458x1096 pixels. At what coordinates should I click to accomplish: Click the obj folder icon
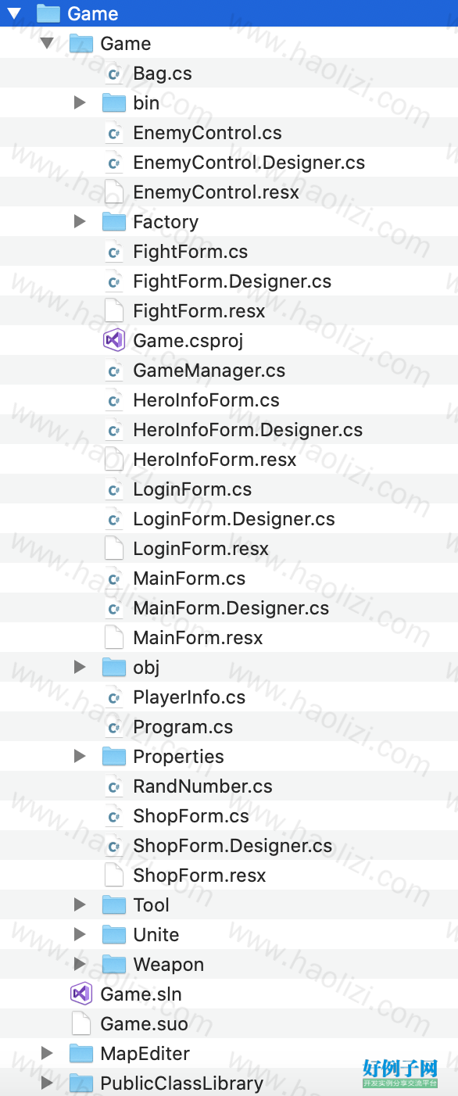click(114, 667)
